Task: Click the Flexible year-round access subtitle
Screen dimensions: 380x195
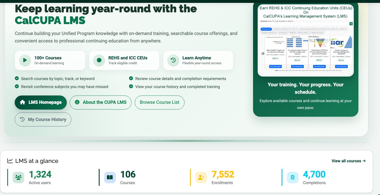Action: (202, 63)
